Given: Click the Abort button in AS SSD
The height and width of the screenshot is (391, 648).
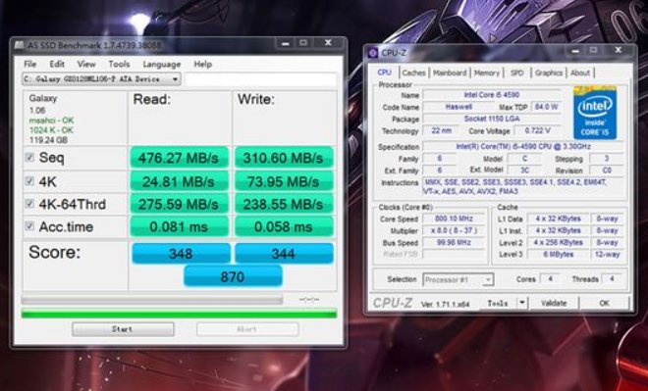Looking at the screenshot, I should coord(247,329).
